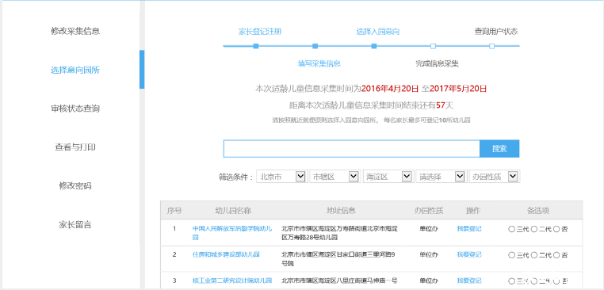Viewport: 604px width, 290px height.
Task: Open 修改密码 in the sidebar
Action: click(x=75, y=186)
